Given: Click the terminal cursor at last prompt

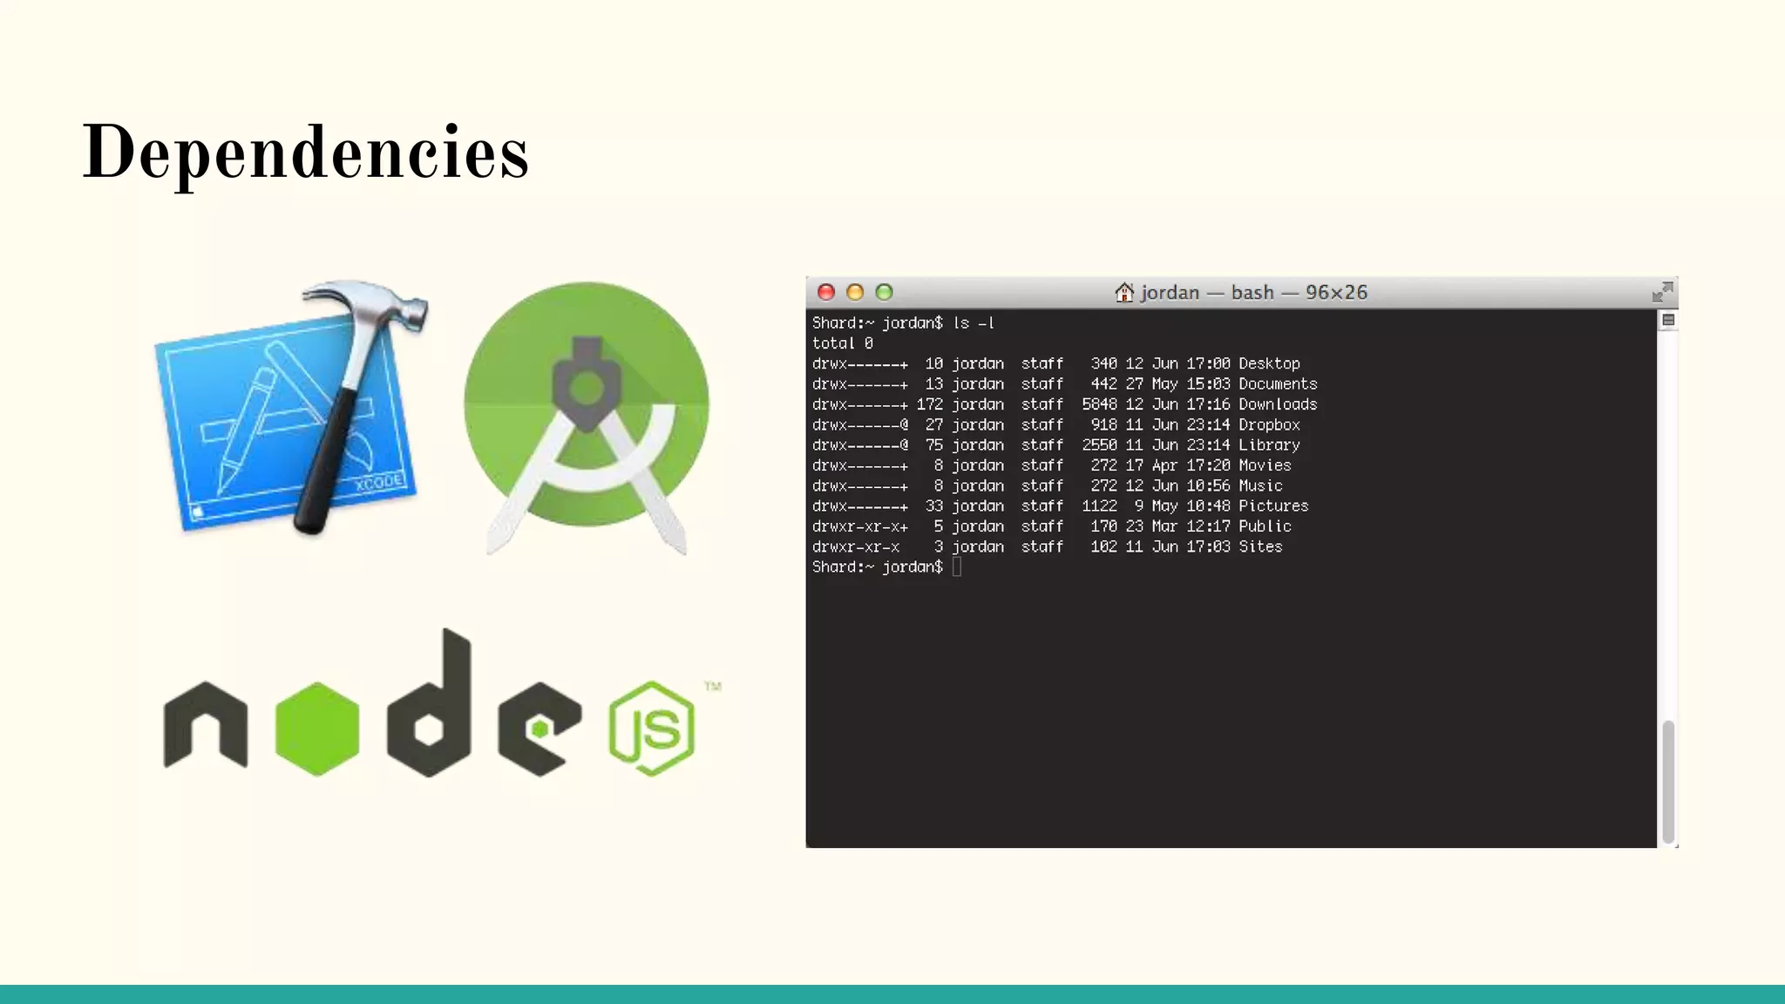Looking at the screenshot, I should pyautogui.click(x=957, y=567).
